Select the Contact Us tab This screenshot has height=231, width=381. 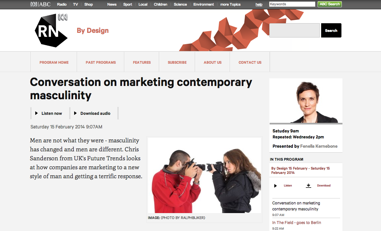(250, 62)
